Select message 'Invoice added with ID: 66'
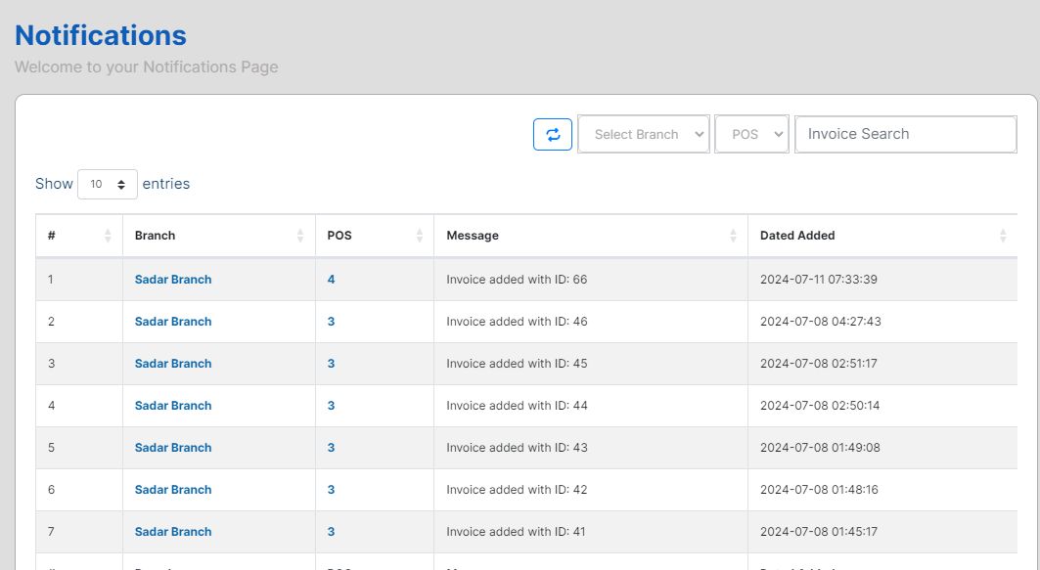The image size is (1040, 570). click(517, 280)
